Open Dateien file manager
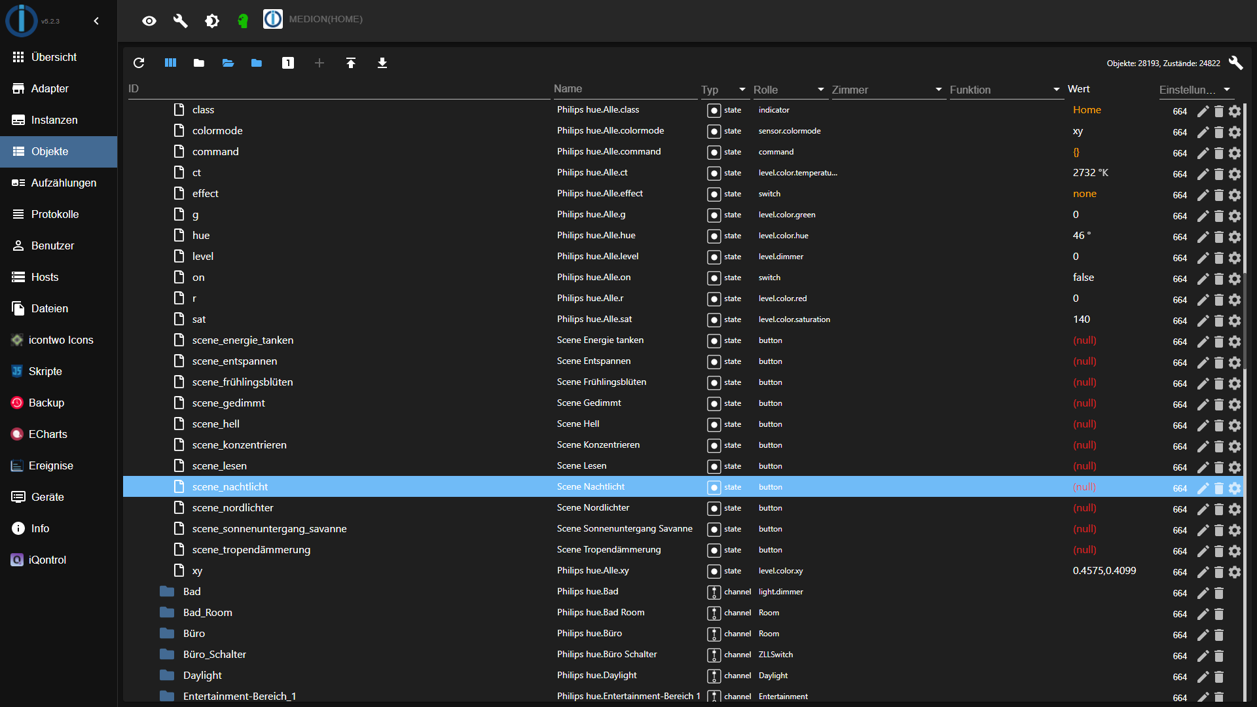This screenshot has height=707, width=1257. pyautogui.click(x=58, y=308)
